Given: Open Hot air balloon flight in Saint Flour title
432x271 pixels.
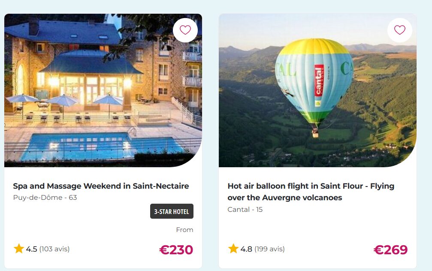Looking at the screenshot, I should click(311, 192).
